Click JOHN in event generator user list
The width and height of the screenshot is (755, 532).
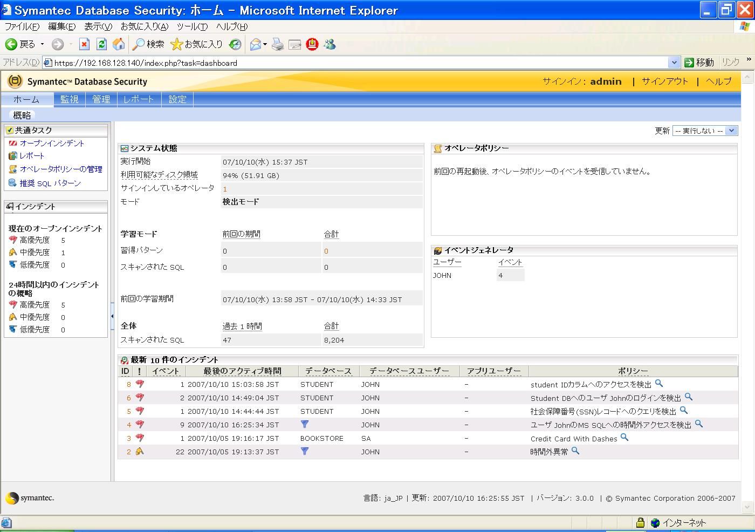(442, 275)
